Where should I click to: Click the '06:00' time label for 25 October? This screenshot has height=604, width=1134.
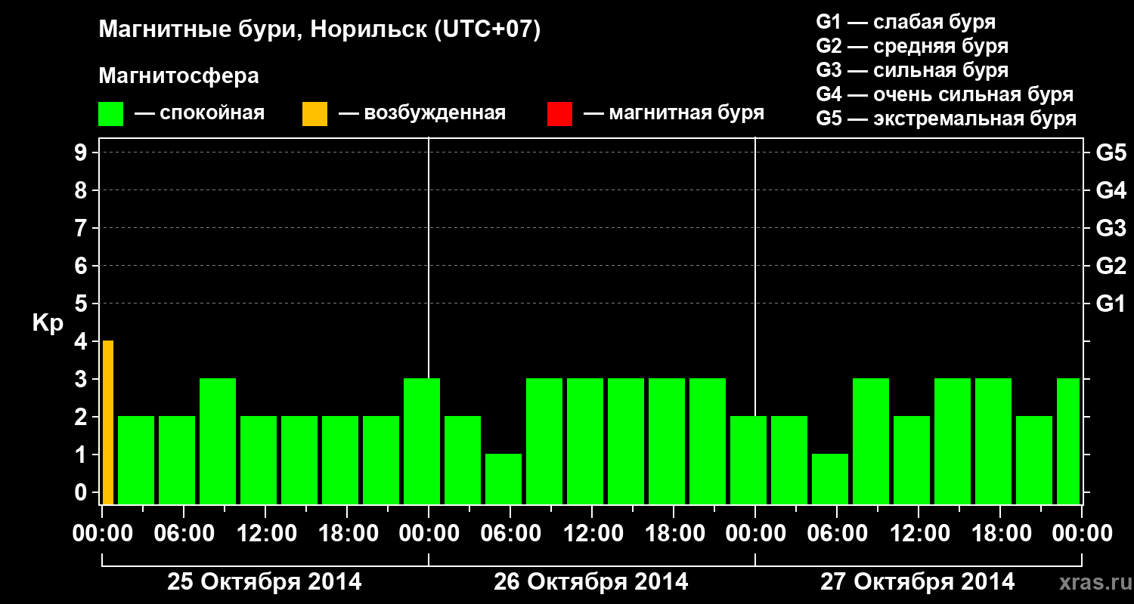pos(183,534)
